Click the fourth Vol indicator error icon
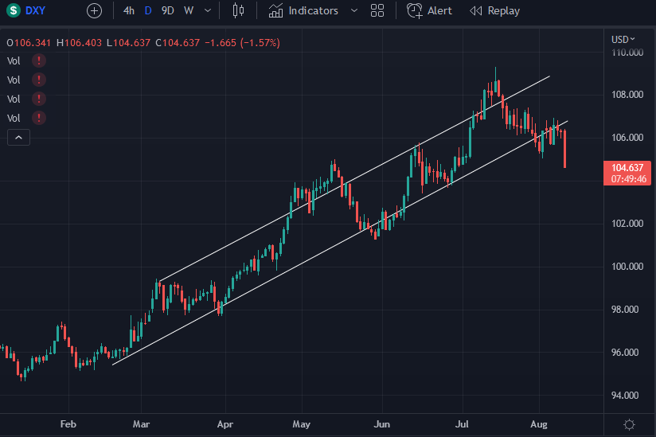The height and width of the screenshot is (437, 656). [x=39, y=118]
